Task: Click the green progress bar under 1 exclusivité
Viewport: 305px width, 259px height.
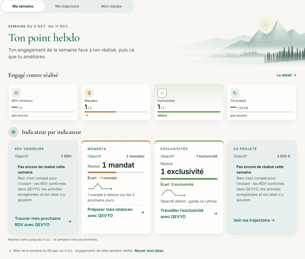Action: [189, 179]
